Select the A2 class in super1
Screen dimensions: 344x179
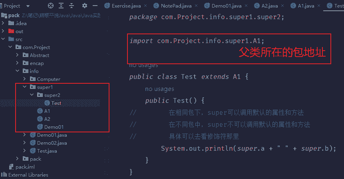[47, 119]
